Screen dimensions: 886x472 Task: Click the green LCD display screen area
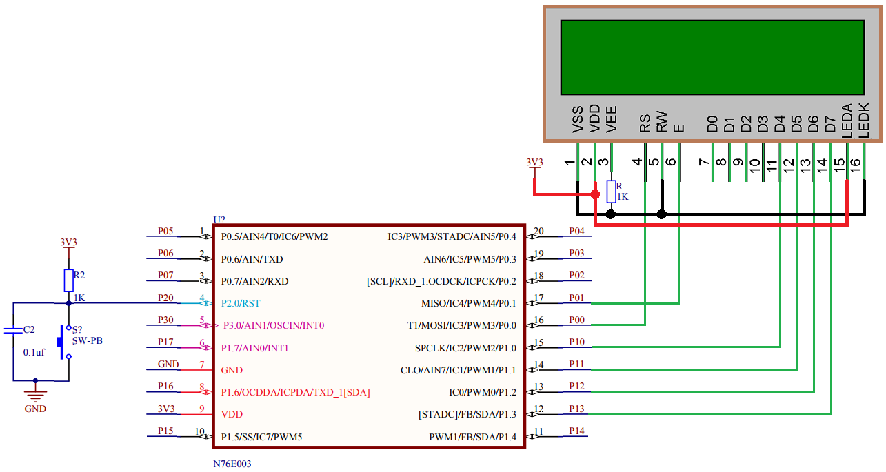pos(712,57)
